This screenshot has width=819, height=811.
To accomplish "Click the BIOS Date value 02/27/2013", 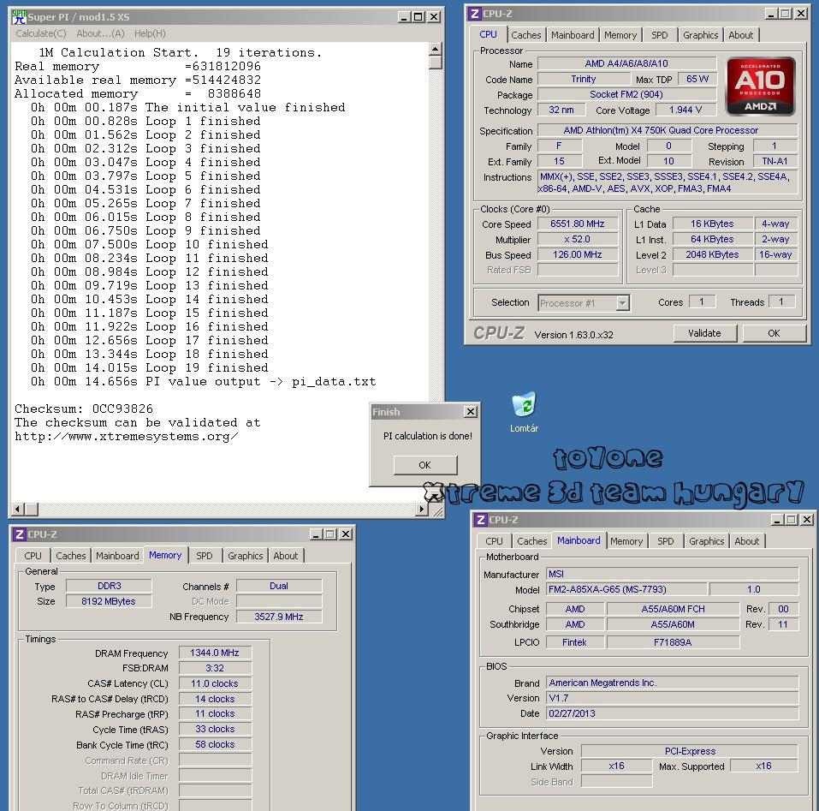I will [x=672, y=713].
